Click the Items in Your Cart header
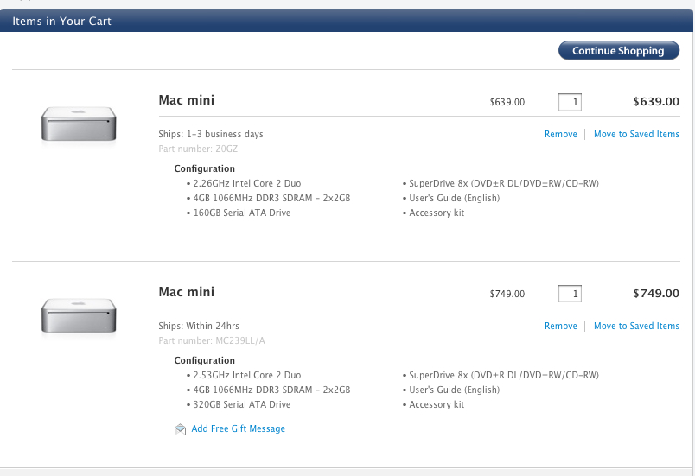The image size is (695, 476). pyautogui.click(x=61, y=21)
